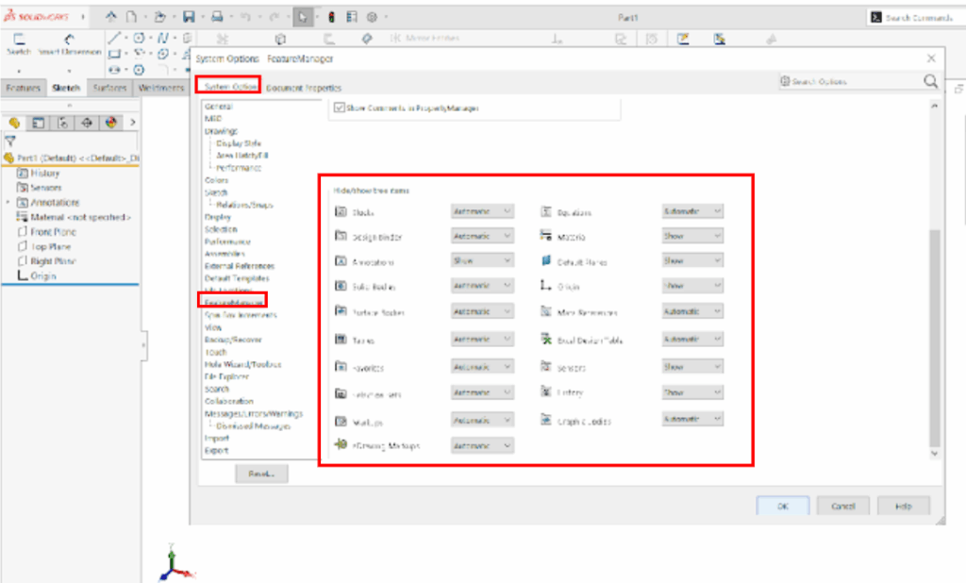Image resolution: width=966 pixels, height=583 pixels.
Task: Open the Annotations Show dropdown
Action: pos(482,260)
